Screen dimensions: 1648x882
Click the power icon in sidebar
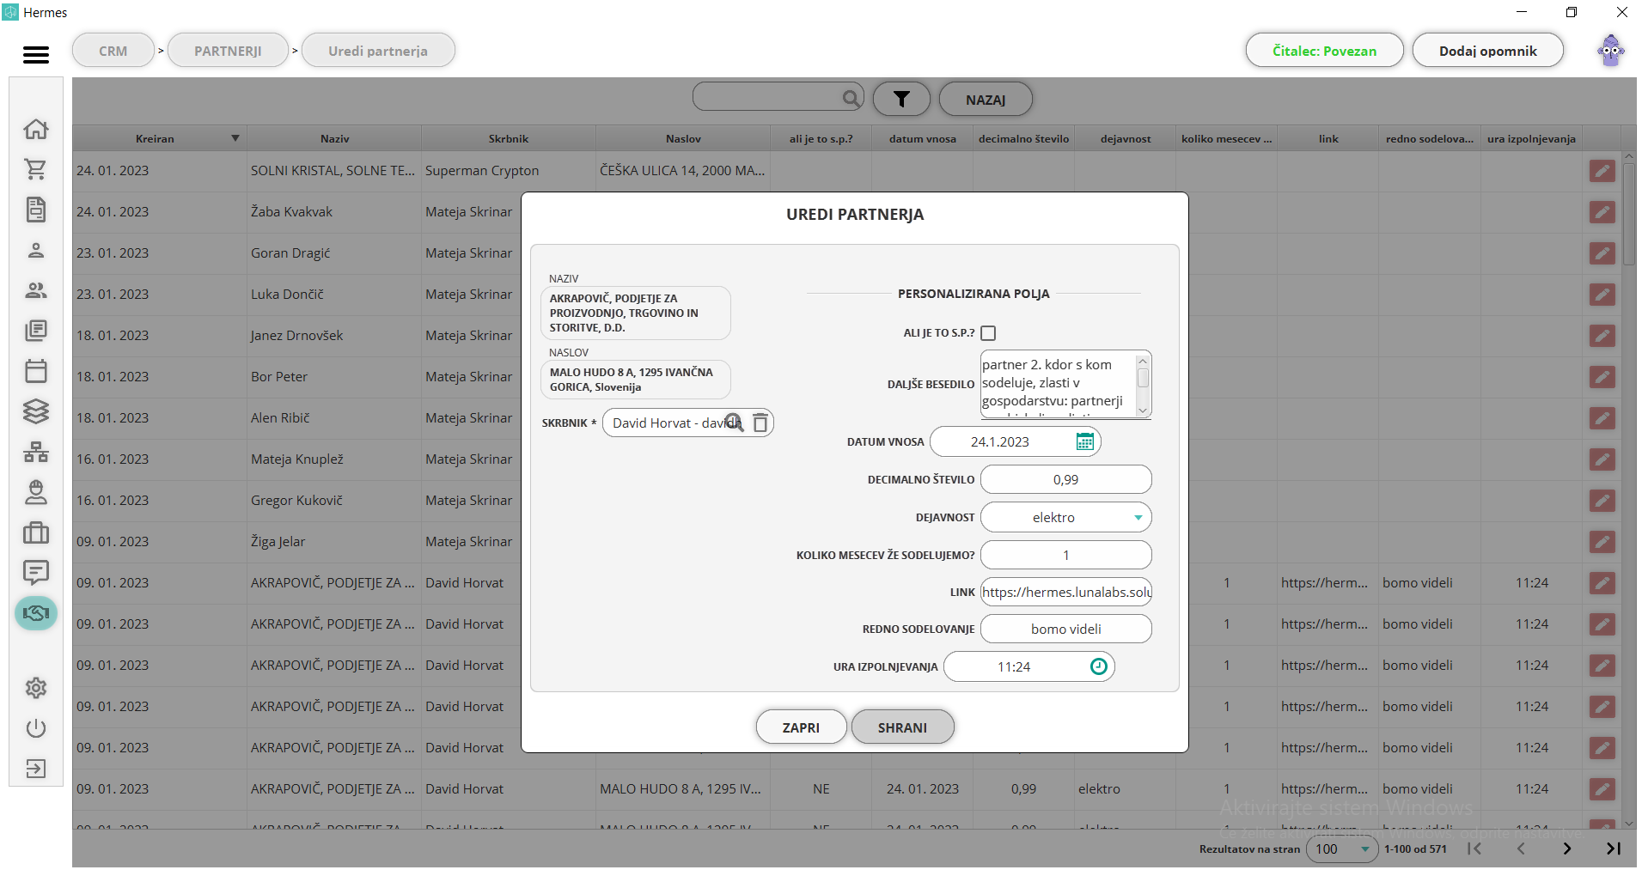pyautogui.click(x=36, y=728)
